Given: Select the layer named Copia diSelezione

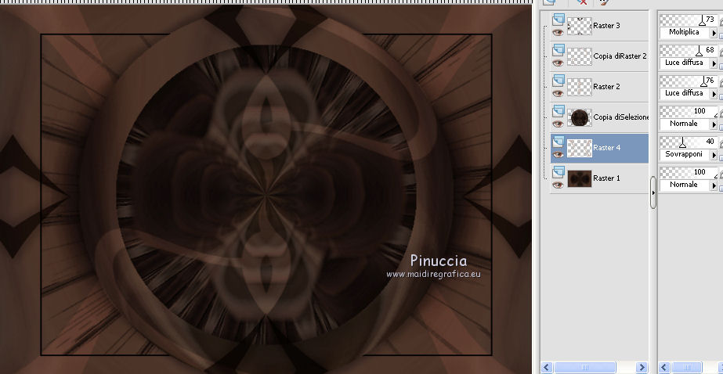Looking at the screenshot, I should point(620,117).
